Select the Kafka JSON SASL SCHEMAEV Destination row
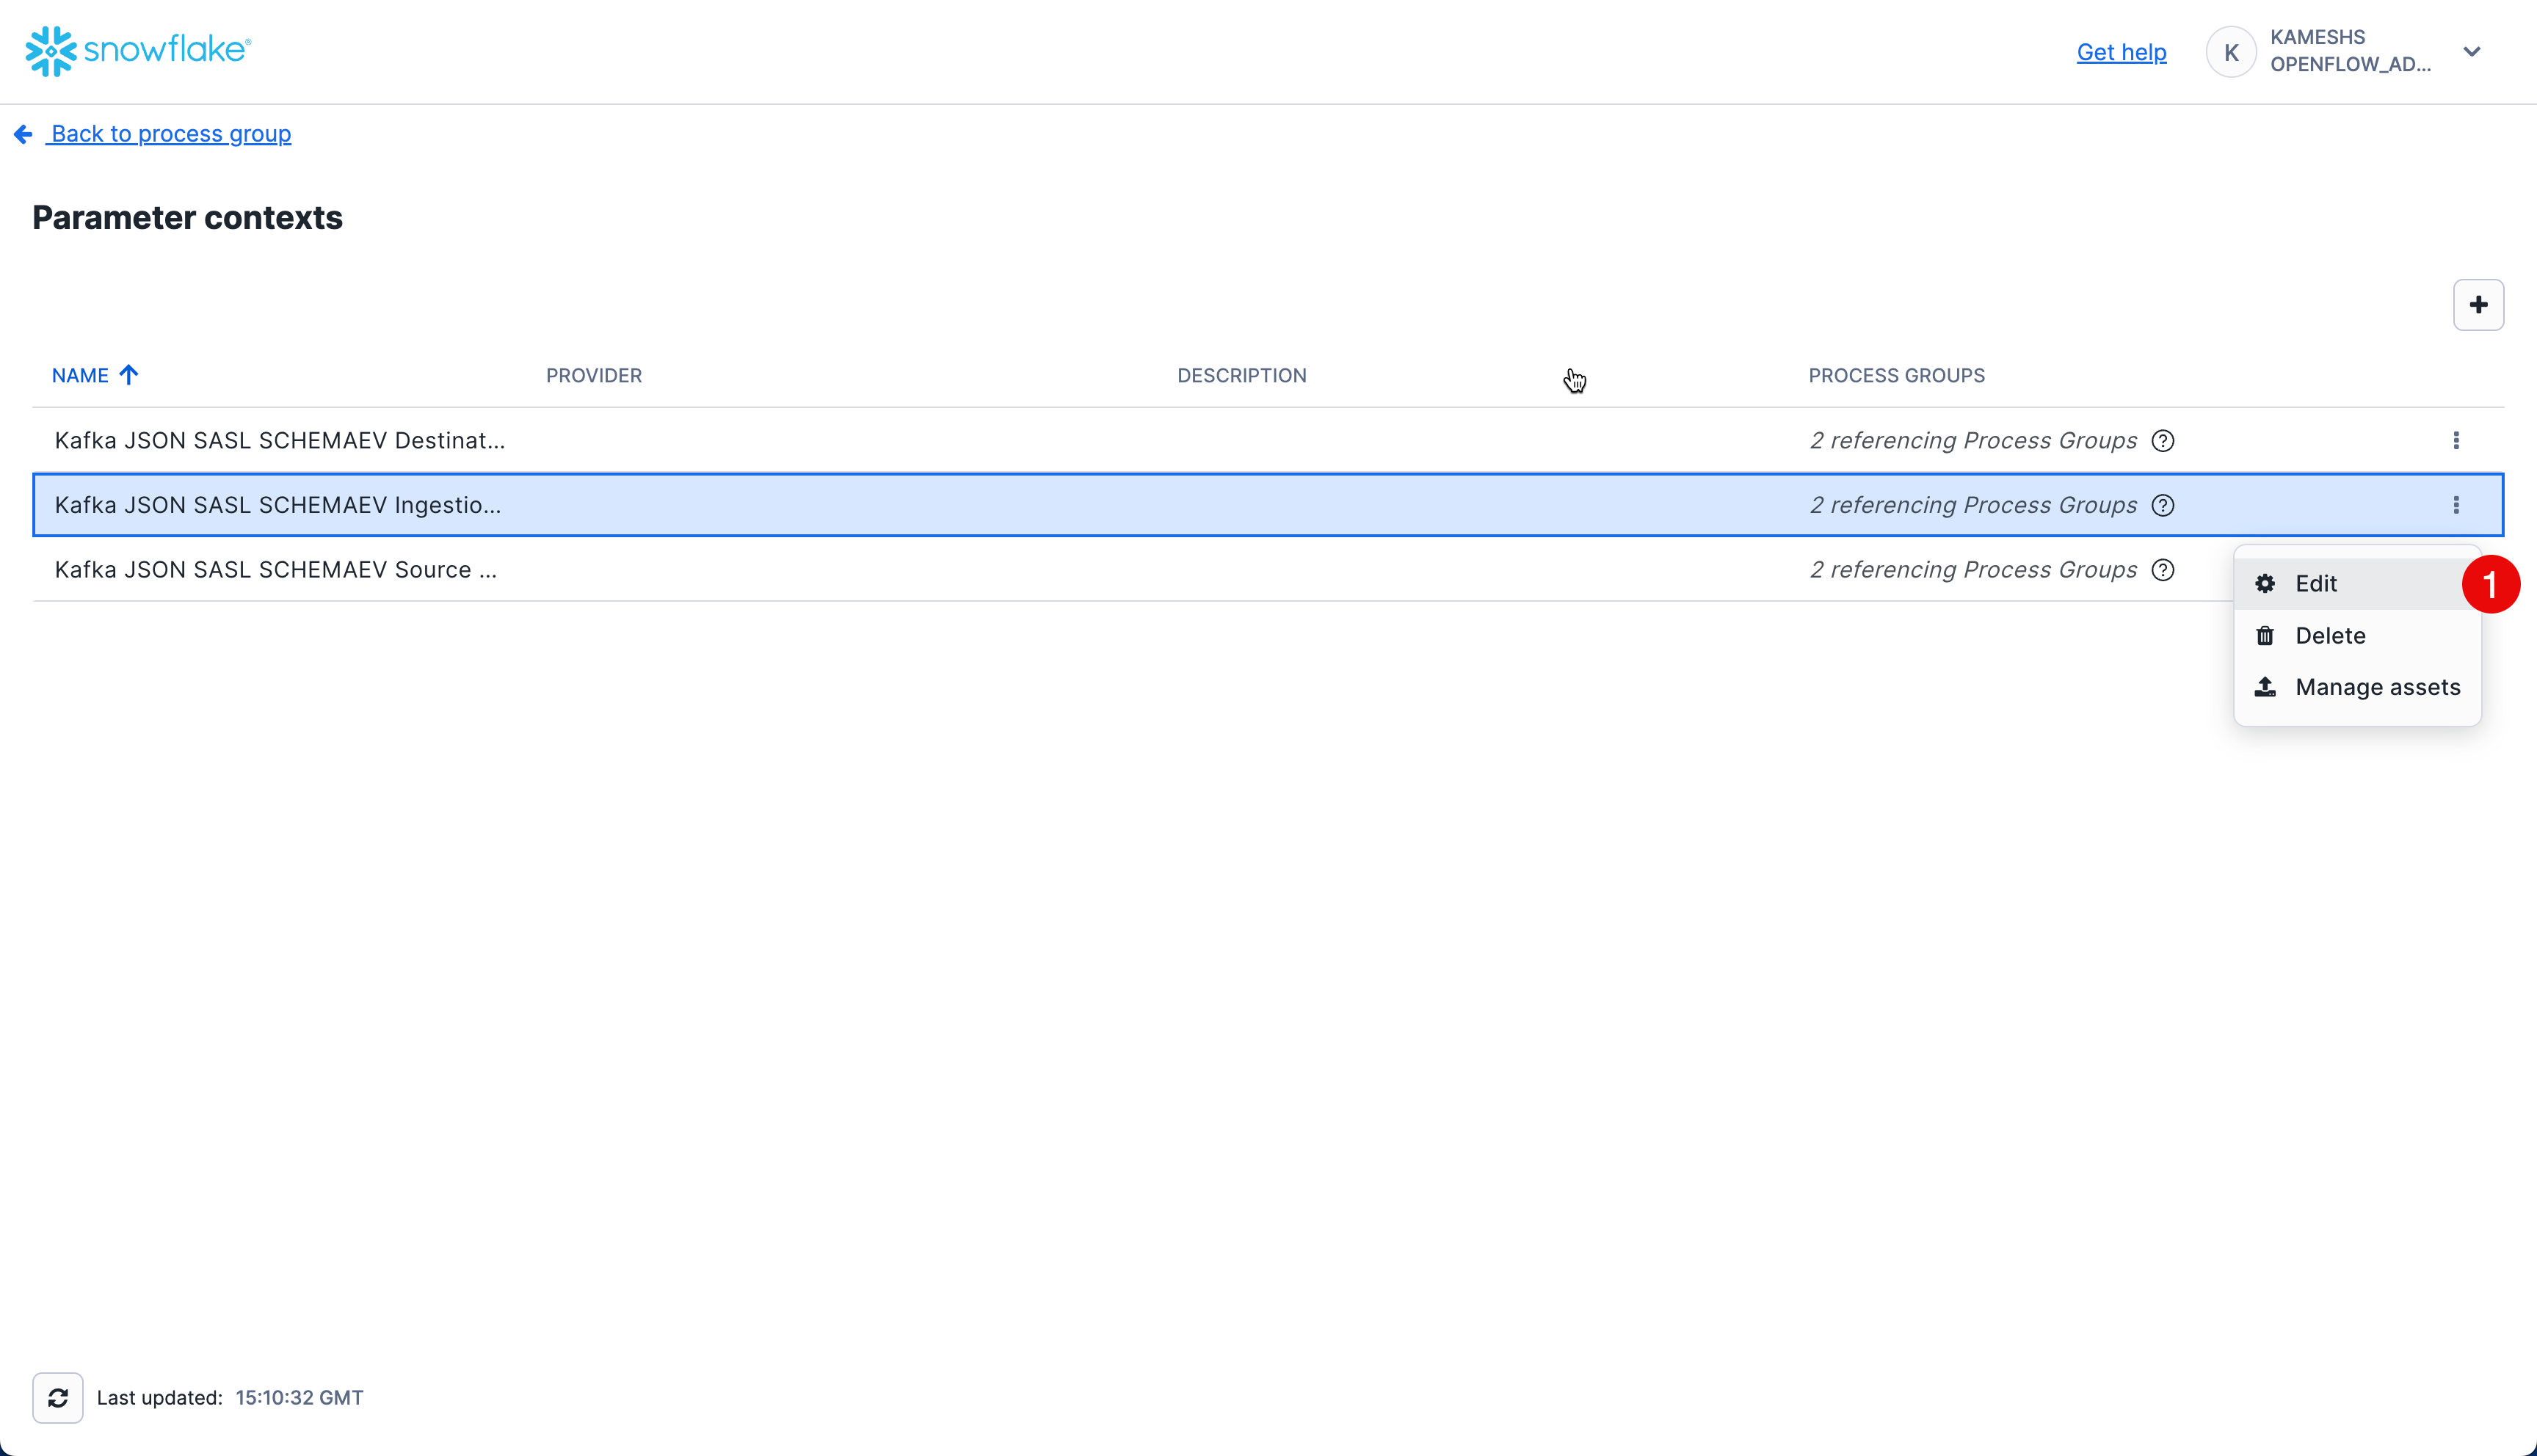Screen dimensions: 2537x1456 [700, 440]
